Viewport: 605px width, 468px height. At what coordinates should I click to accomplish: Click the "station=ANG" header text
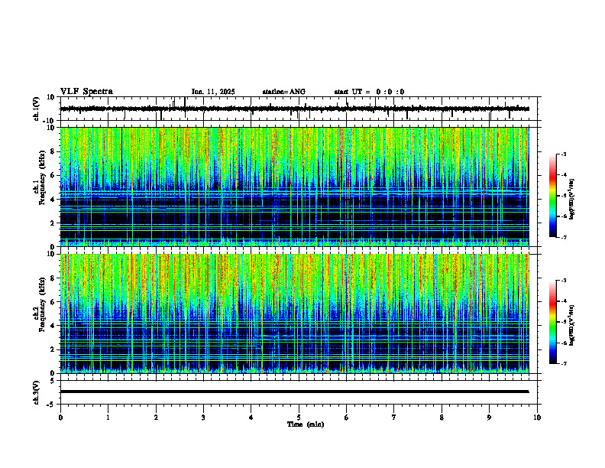[283, 92]
